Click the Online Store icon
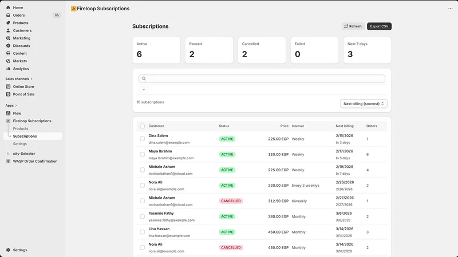 click(x=8, y=87)
